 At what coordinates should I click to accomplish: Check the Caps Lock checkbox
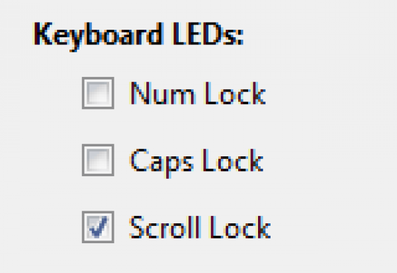[x=98, y=160]
